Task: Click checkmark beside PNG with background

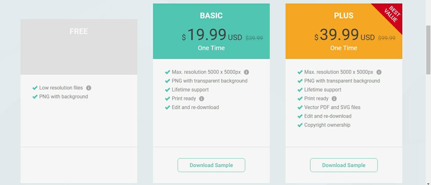Action: 35,97
